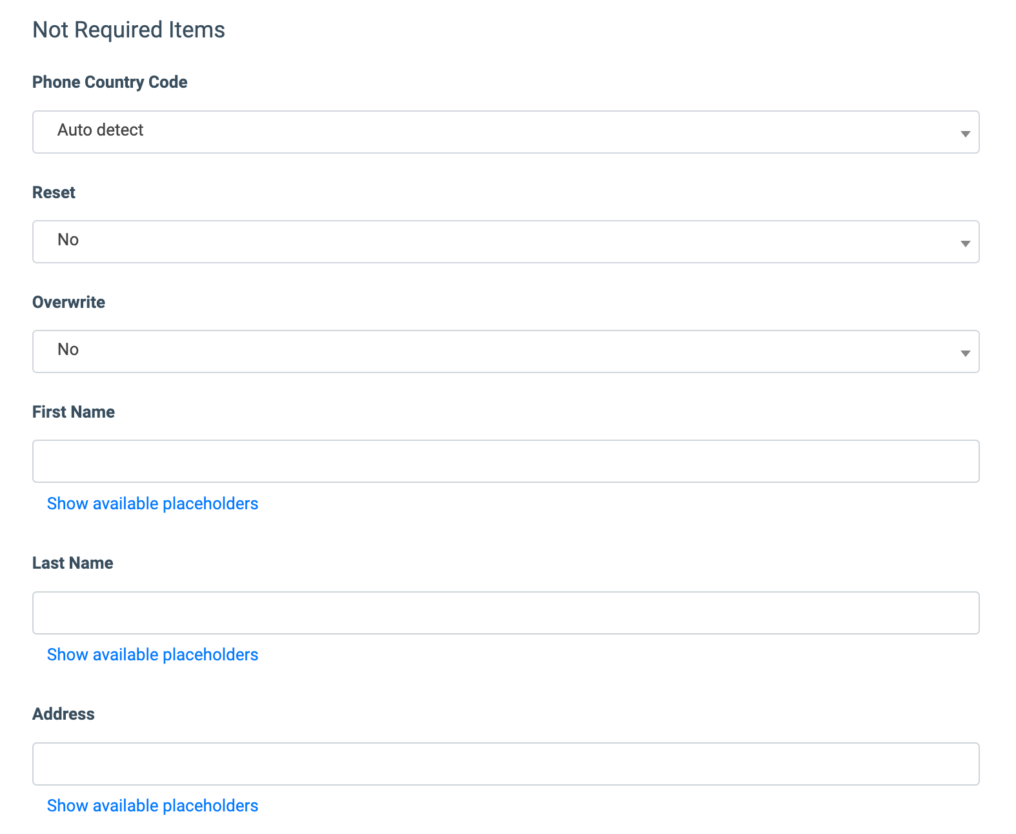Click the 'Not Required Items' heading
Screen dimensions: 1016x834
pyautogui.click(x=128, y=30)
